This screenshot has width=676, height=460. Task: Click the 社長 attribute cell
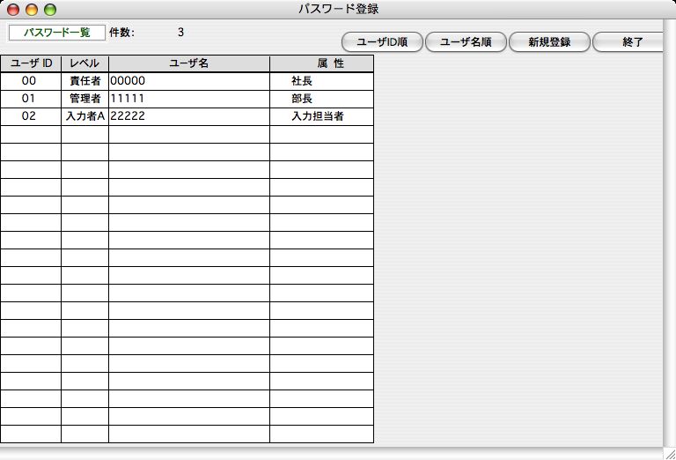point(320,81)
